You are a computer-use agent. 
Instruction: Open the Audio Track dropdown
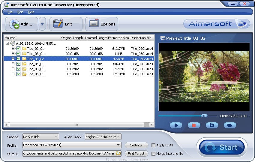103,137
